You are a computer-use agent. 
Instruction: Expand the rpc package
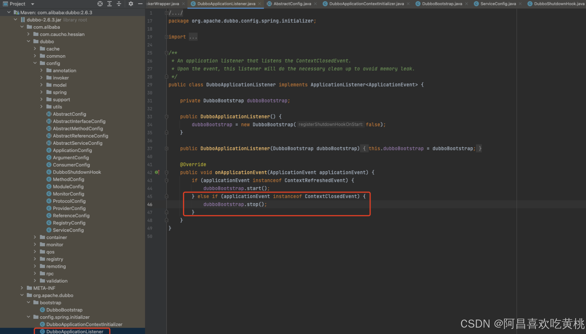coord(35,273)
